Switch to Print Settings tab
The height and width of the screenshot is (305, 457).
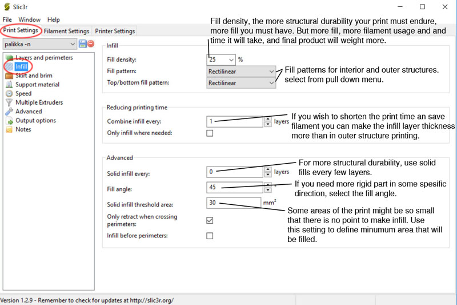pos(21,30)
